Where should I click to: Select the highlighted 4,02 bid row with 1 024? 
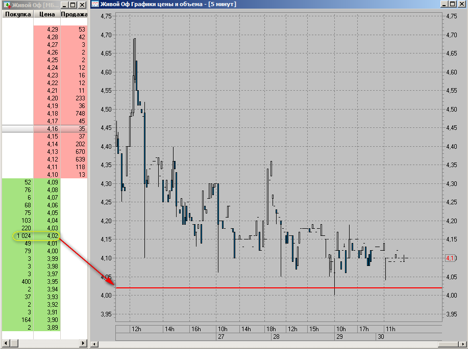tap(36, 236)
